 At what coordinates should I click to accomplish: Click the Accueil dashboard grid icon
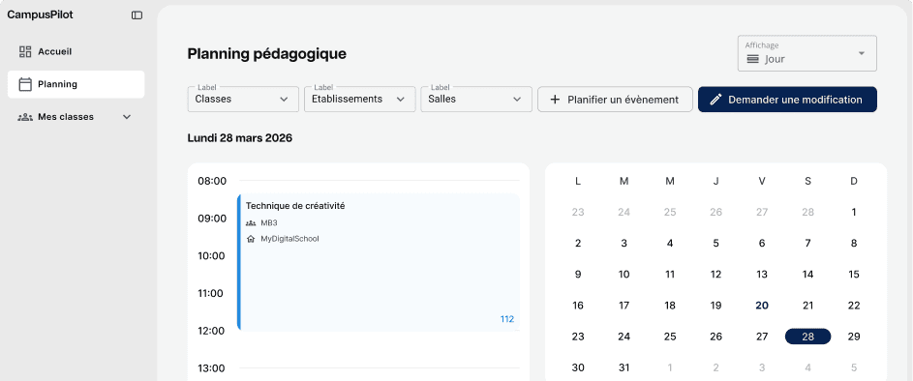25,52
